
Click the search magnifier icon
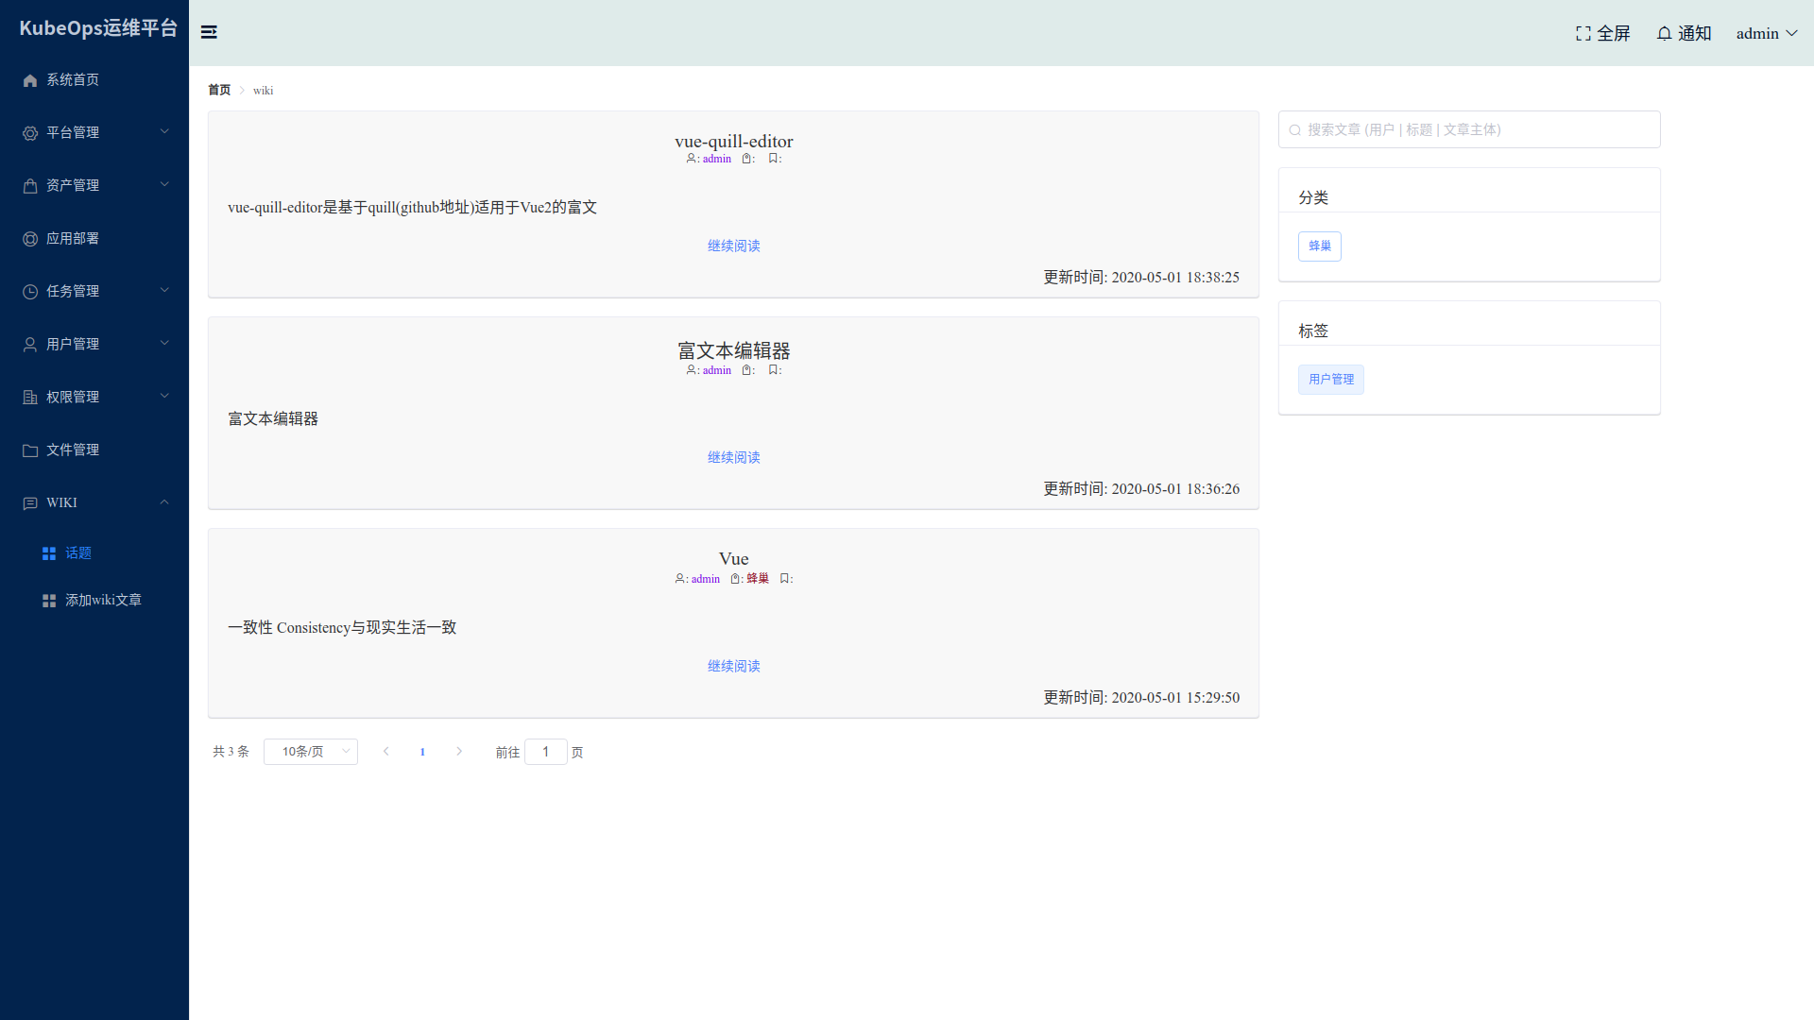(x=1295, y=130)
